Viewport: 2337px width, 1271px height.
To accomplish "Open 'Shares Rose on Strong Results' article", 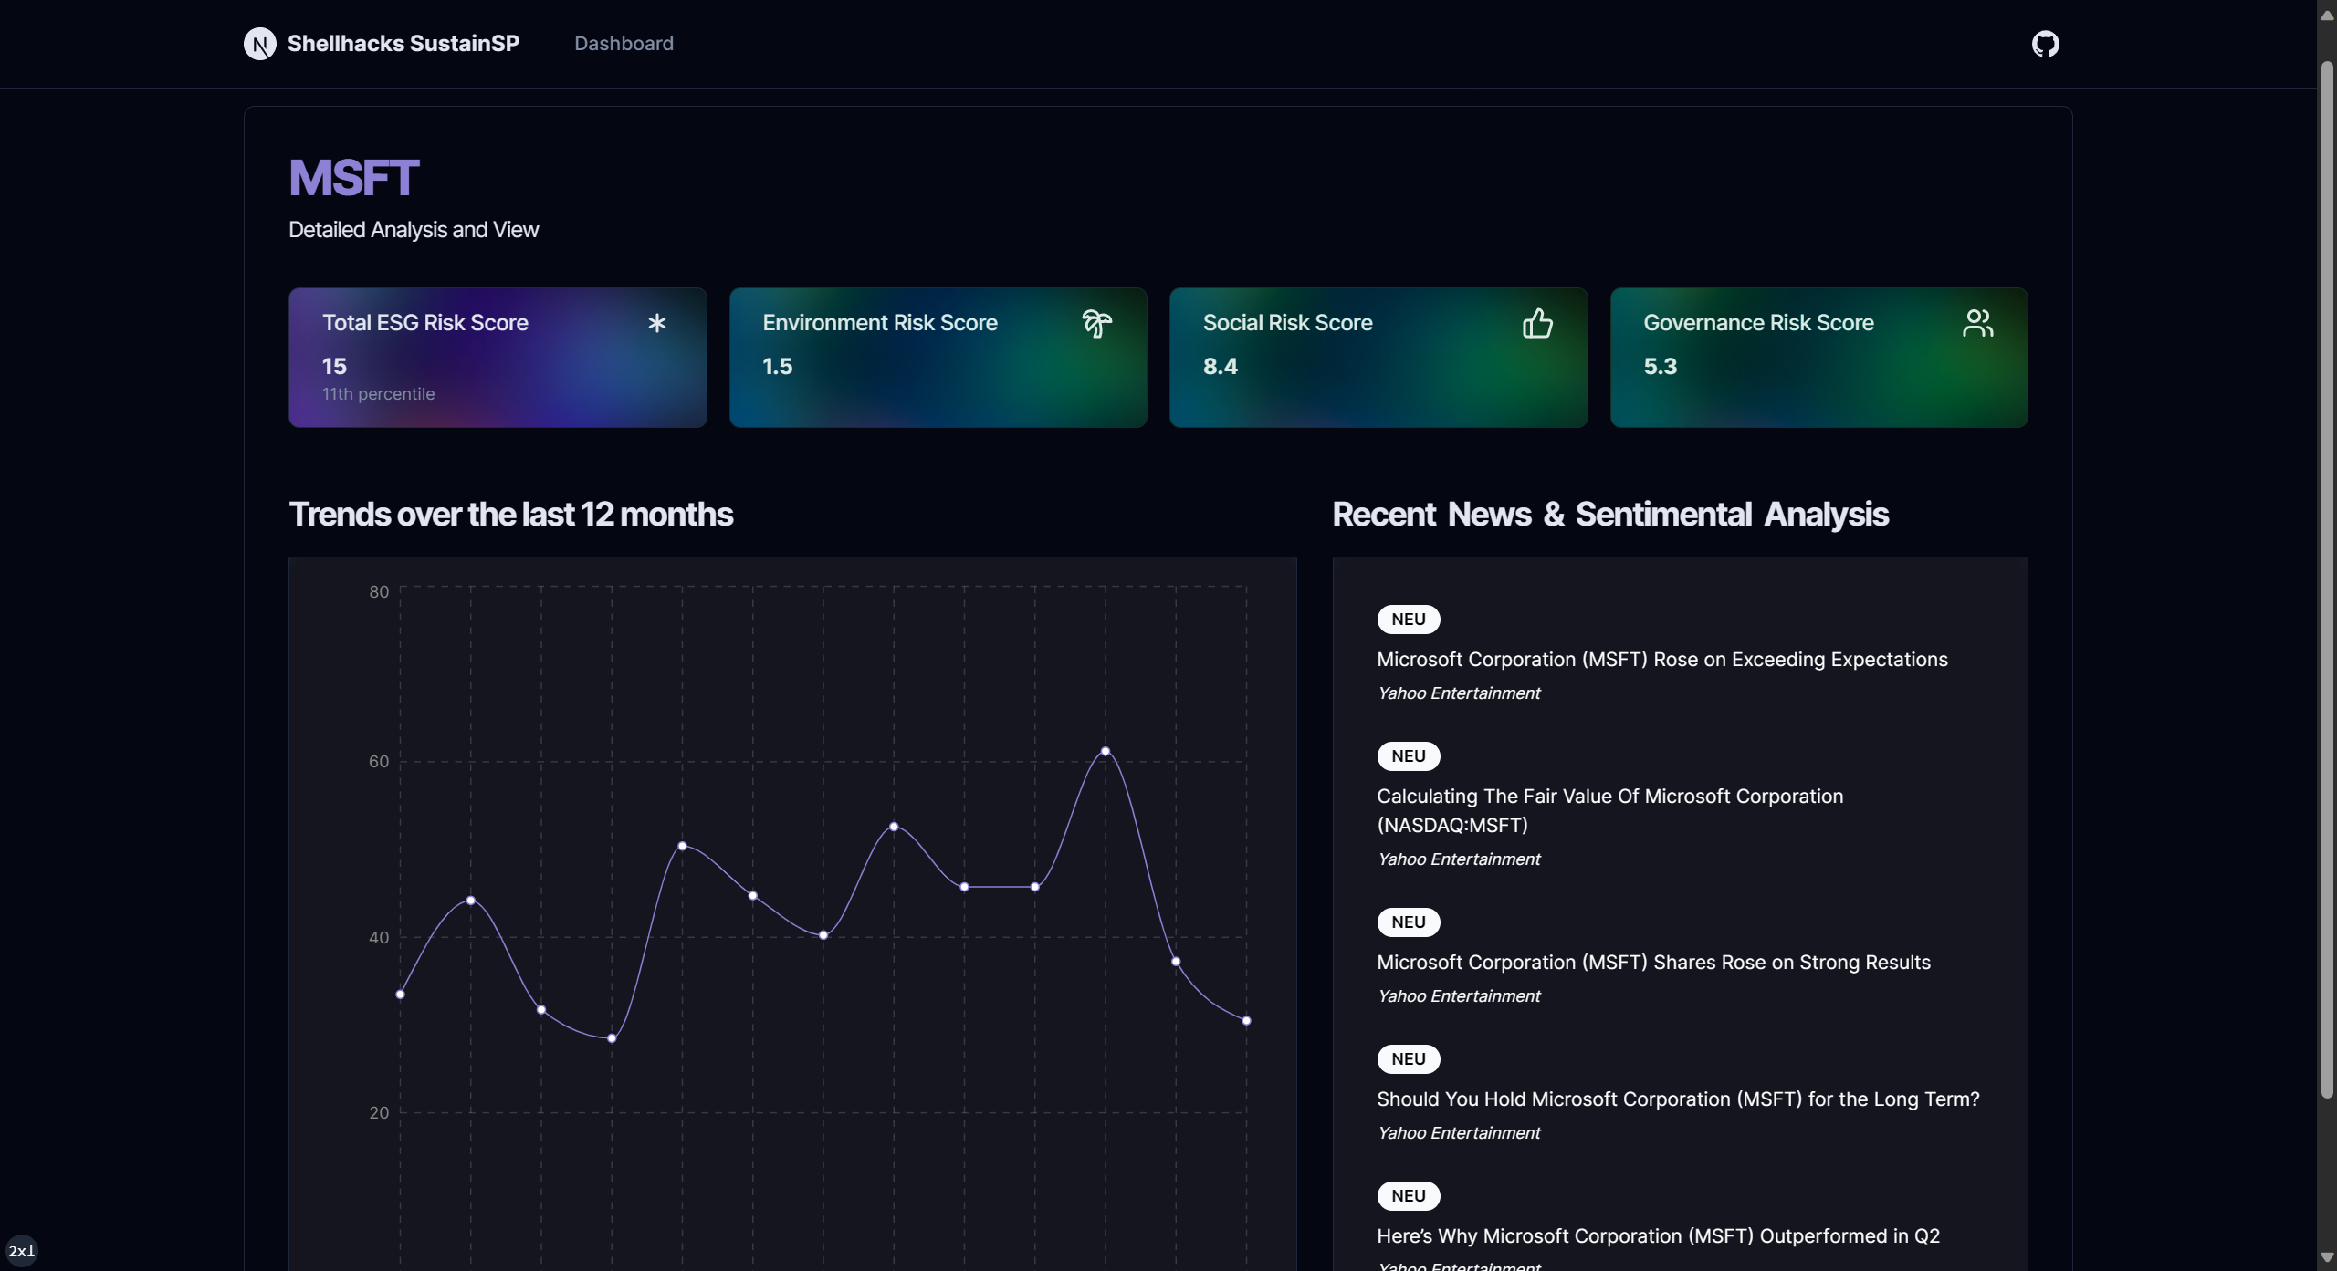I will pyautogui.click(x=1652, y=963).
